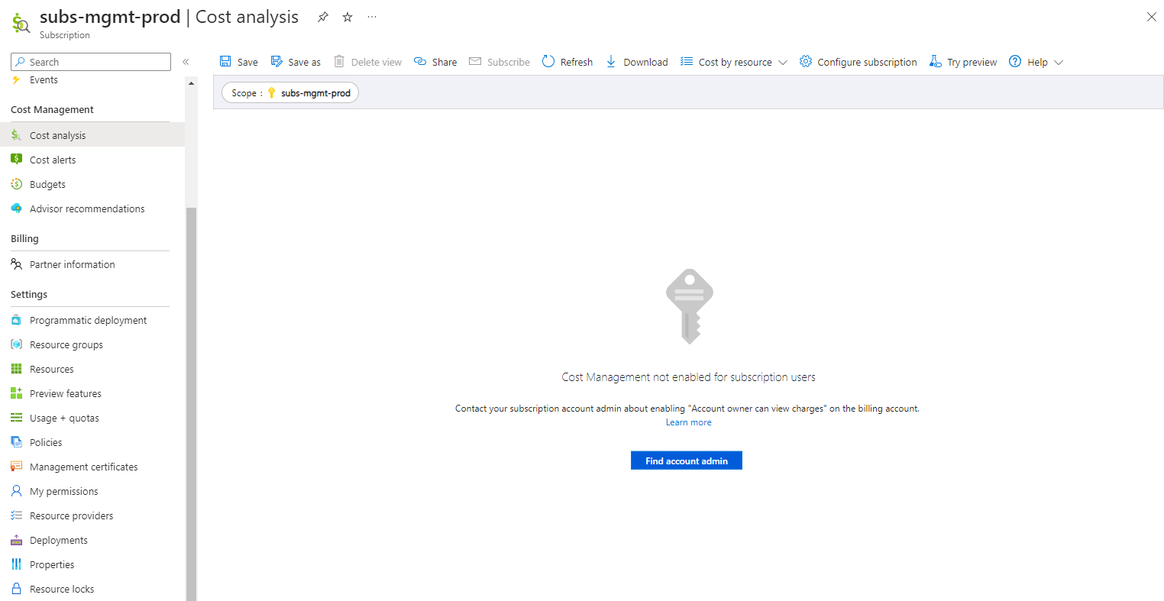Click Subscribe in the toolbar
The height and width of the screenshot is (601, 1164).
[x=500, y=62]
